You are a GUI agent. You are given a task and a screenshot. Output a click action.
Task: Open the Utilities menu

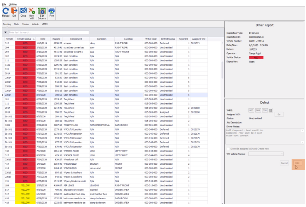[13, 4]
